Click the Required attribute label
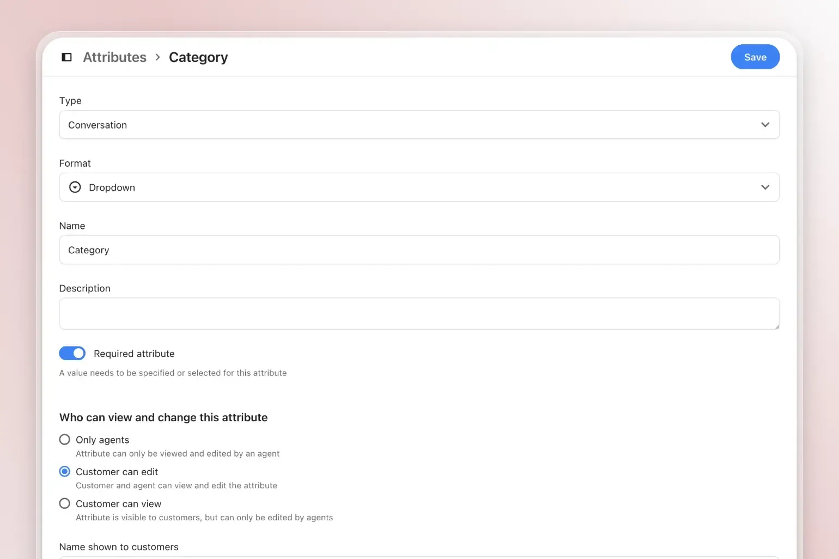This screenshot has height=559, width=839. coord(134,354)
